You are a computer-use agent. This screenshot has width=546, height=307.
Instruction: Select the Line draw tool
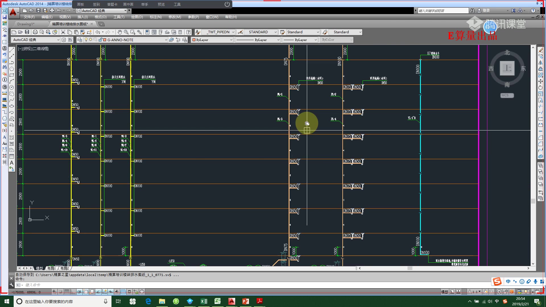12,50
